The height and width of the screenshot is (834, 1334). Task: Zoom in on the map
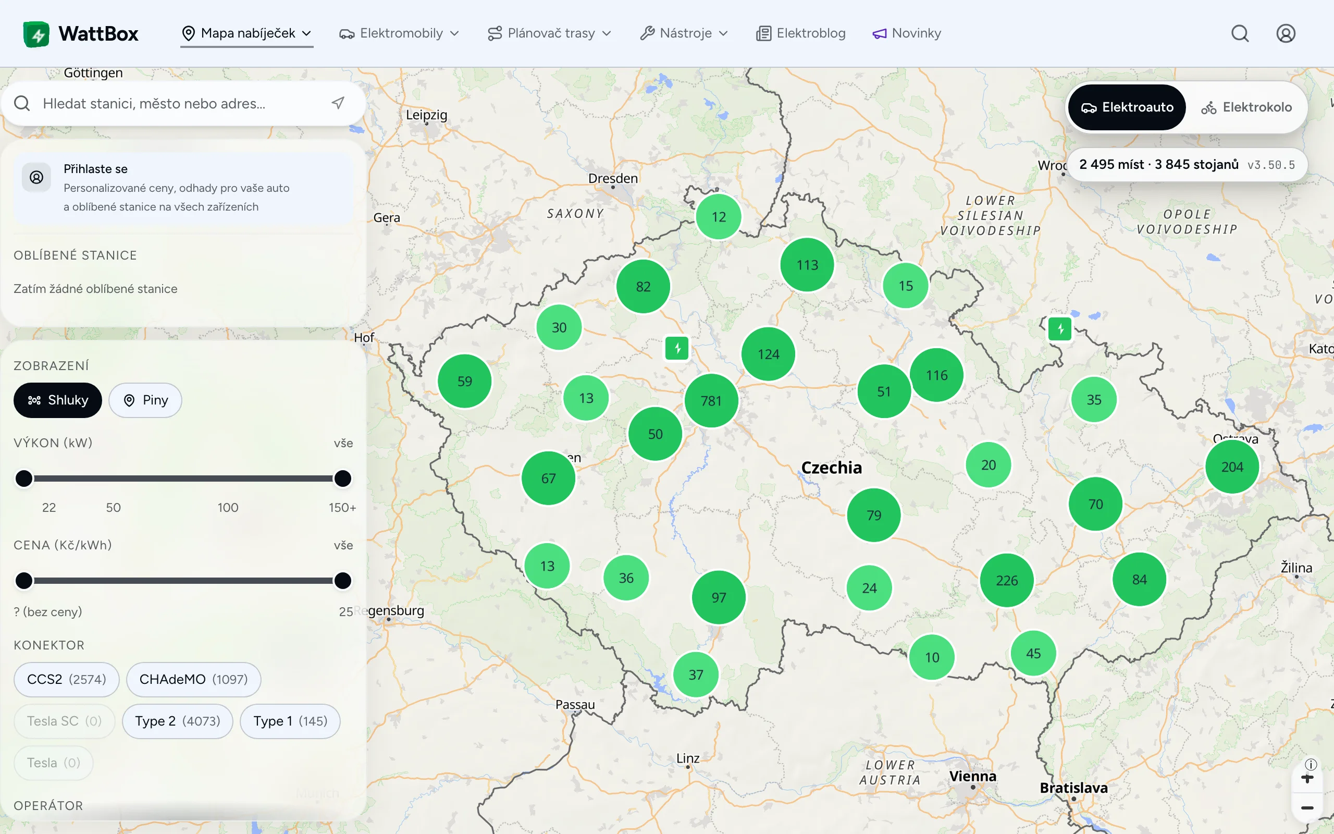pos(1307,778)
